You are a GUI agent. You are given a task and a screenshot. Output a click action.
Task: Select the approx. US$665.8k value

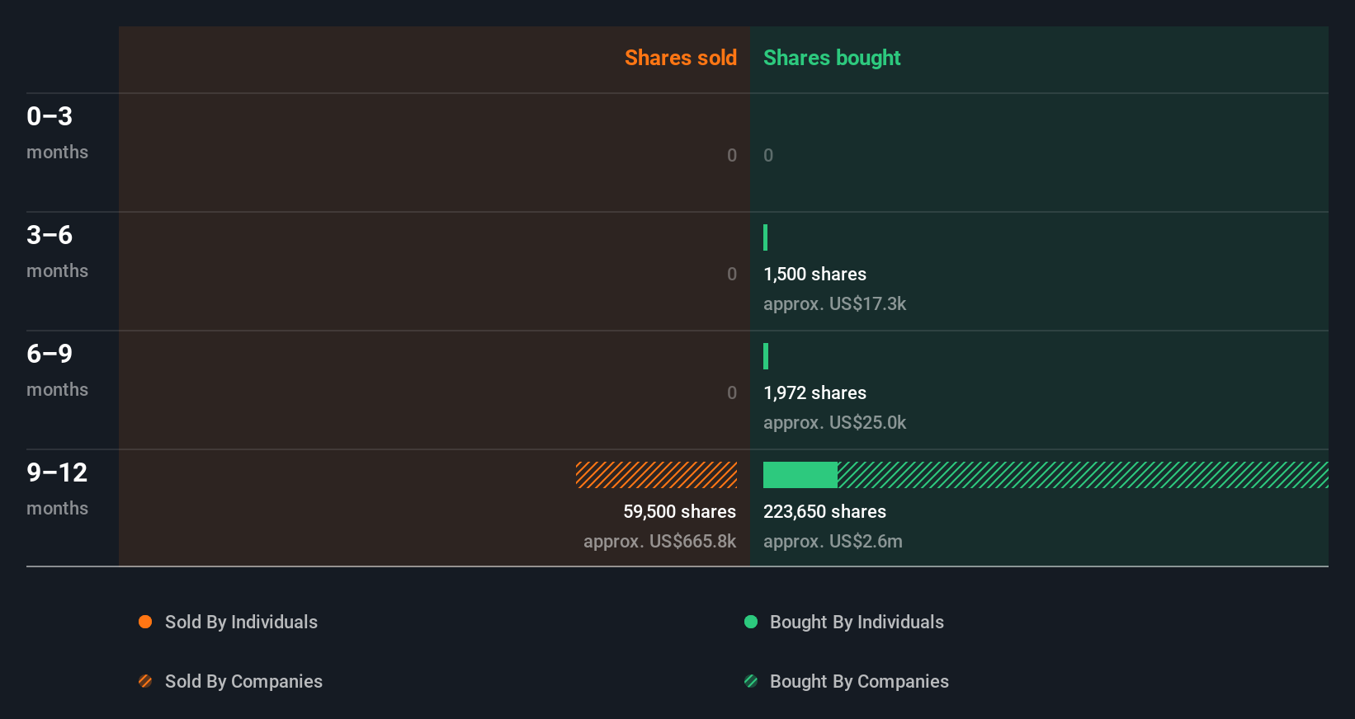click(660, 541)
